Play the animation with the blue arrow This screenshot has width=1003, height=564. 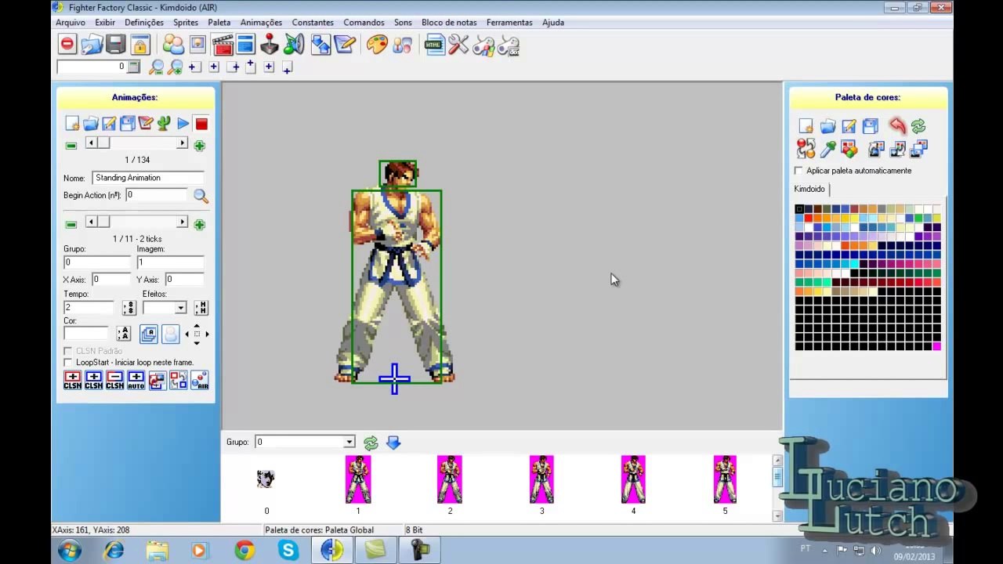(183, 124)
